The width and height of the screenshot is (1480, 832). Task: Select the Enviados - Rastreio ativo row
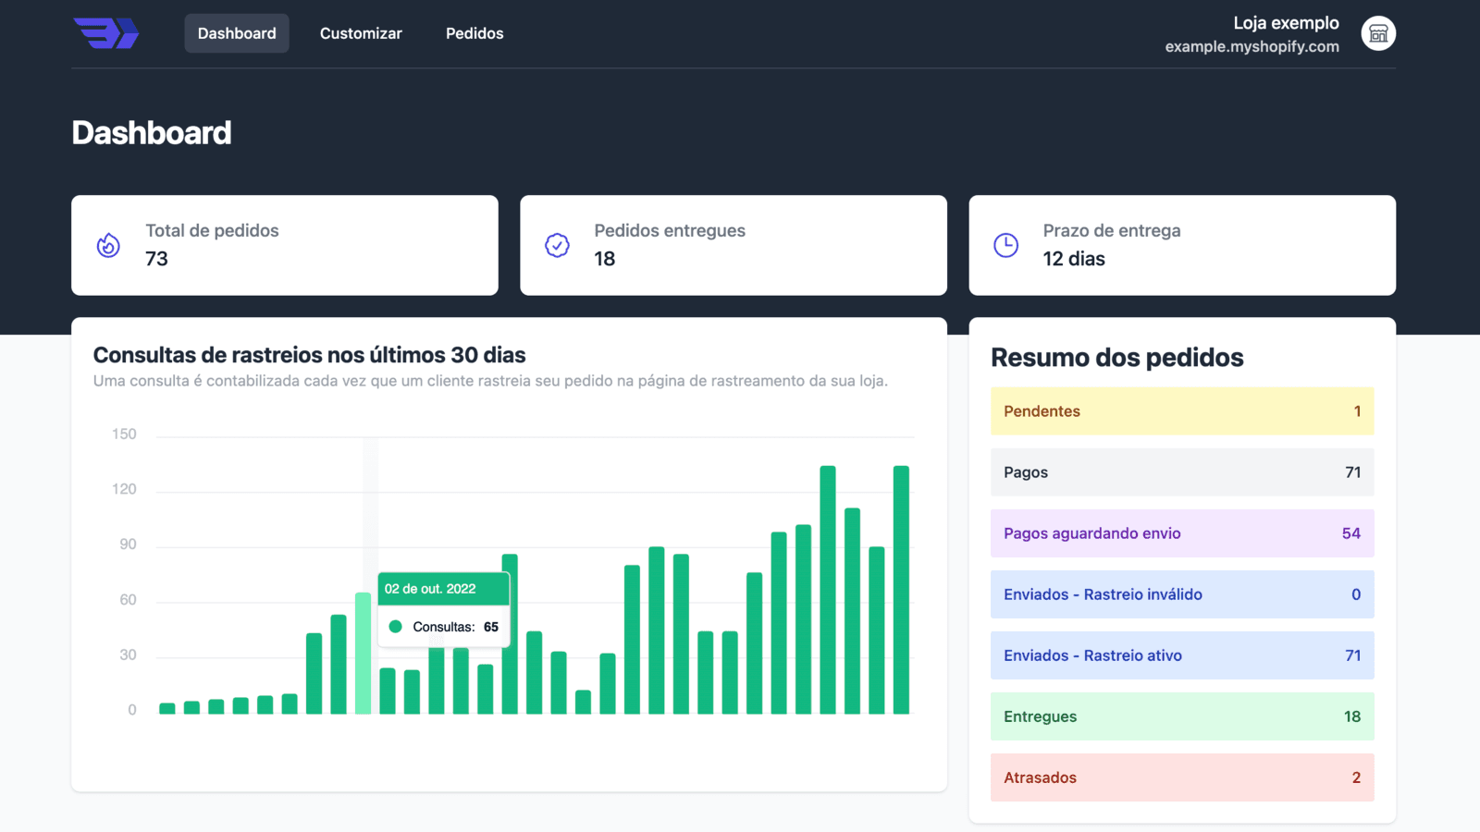pyautogui.click(x=1181, y=655)
